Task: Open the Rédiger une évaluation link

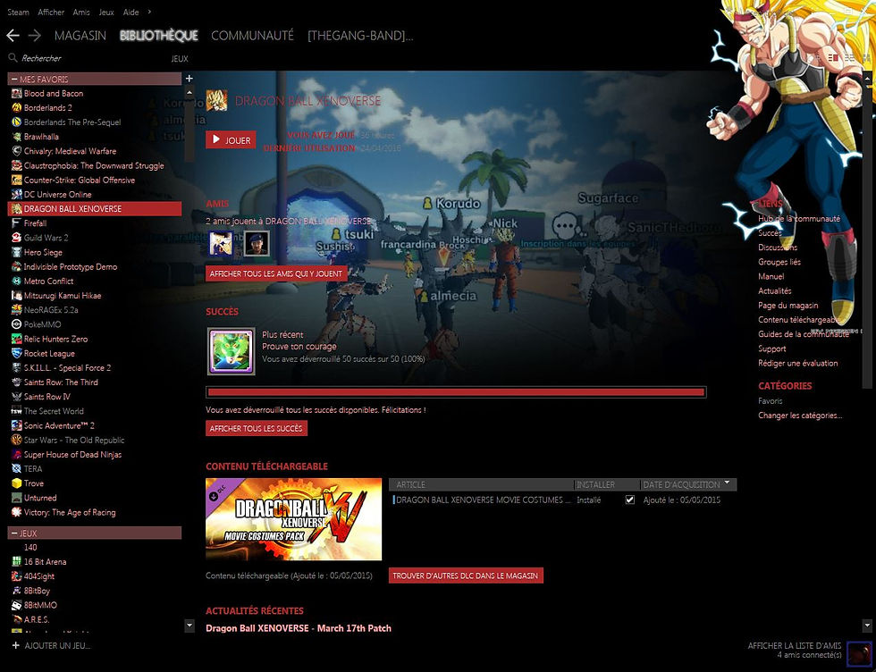Action: click(x=797, y=363)
